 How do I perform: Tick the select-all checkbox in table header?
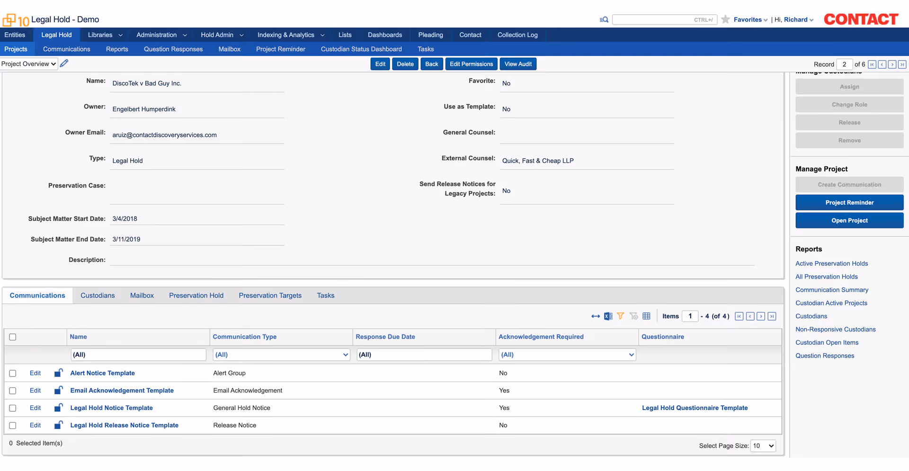pos(13,337)
